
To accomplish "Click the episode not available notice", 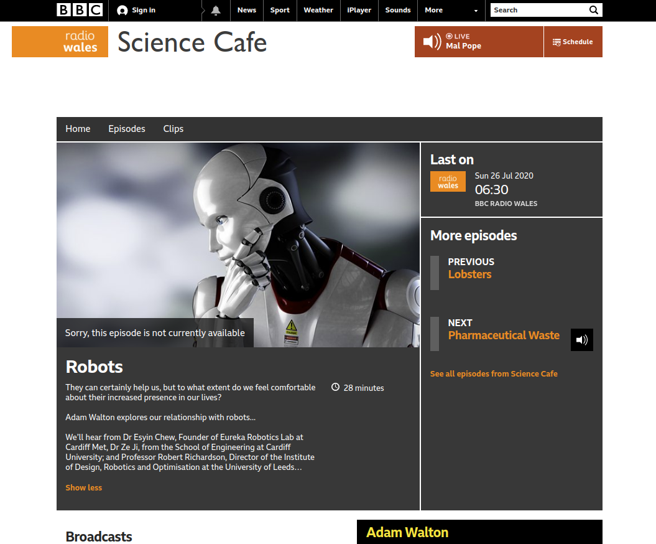I will click(x=155, y=333).
